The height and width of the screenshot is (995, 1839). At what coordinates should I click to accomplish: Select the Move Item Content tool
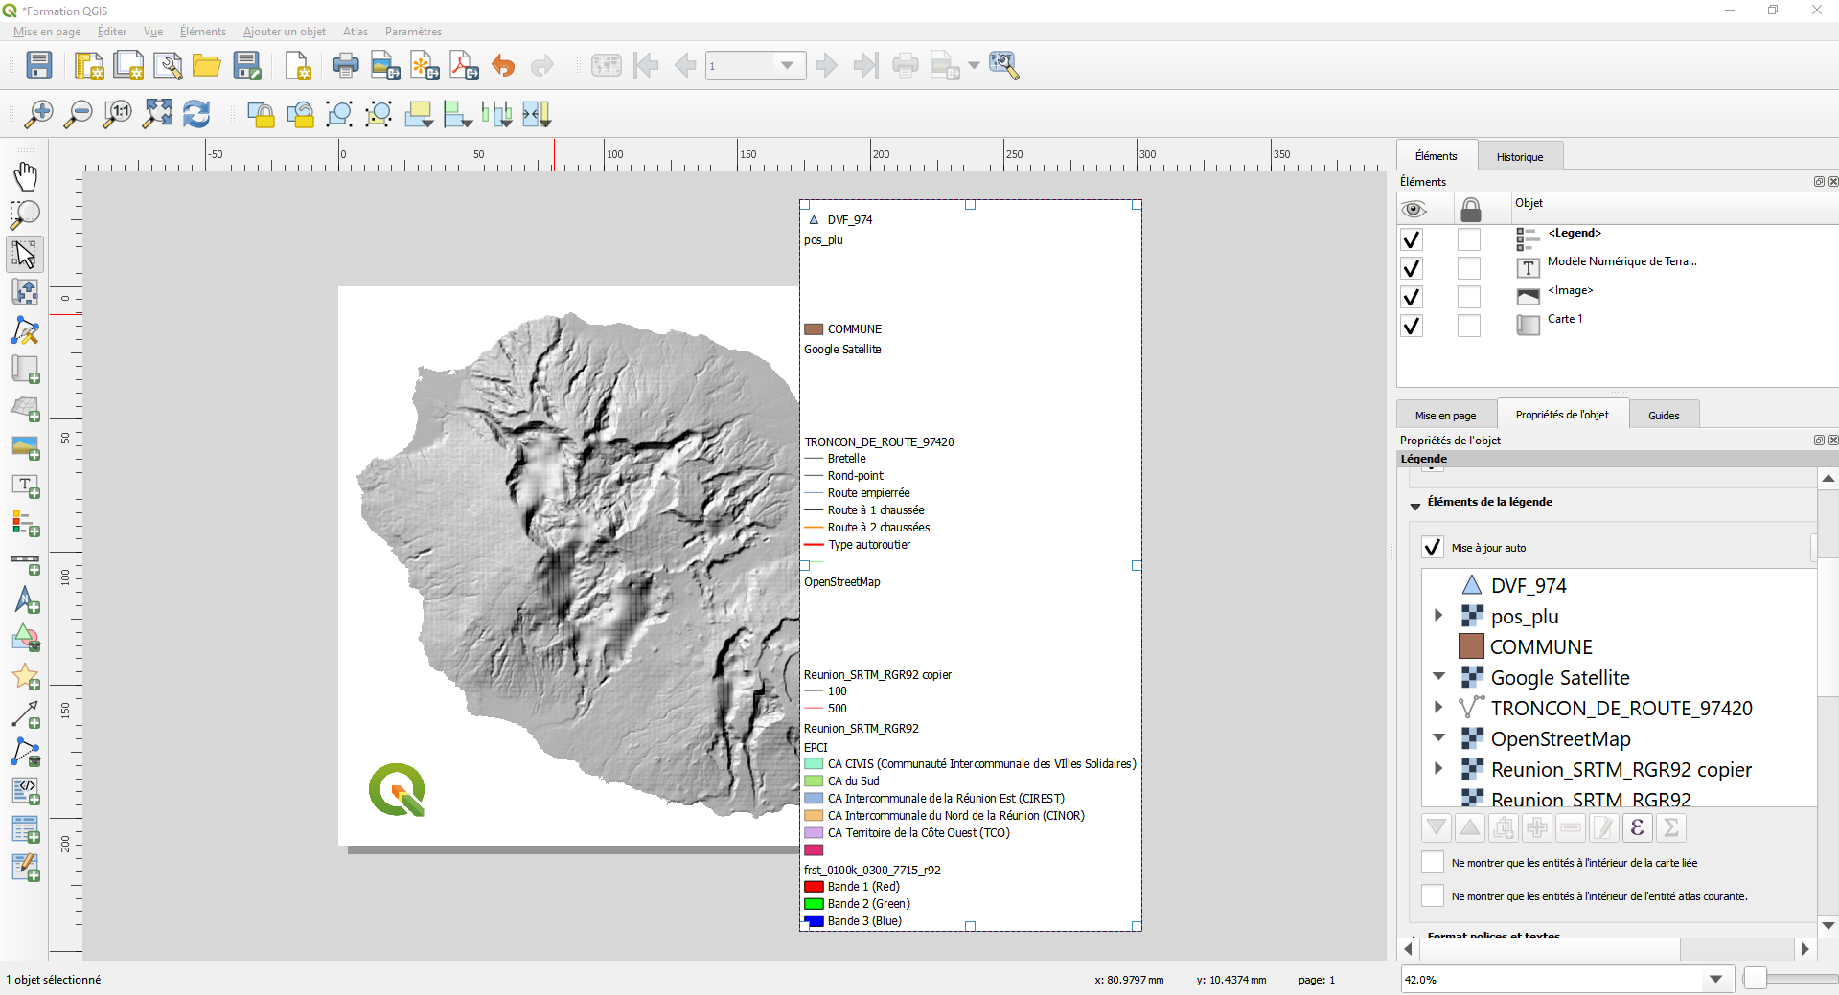(25, 292)
